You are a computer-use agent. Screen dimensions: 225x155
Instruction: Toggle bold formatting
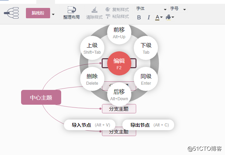[139, 18]
